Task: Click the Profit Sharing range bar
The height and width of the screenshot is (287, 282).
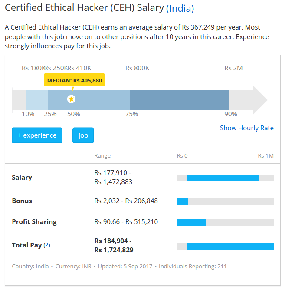Action: point(191,222)
